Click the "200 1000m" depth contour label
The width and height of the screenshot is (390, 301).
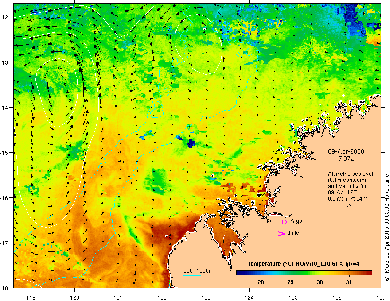point(198,271)
